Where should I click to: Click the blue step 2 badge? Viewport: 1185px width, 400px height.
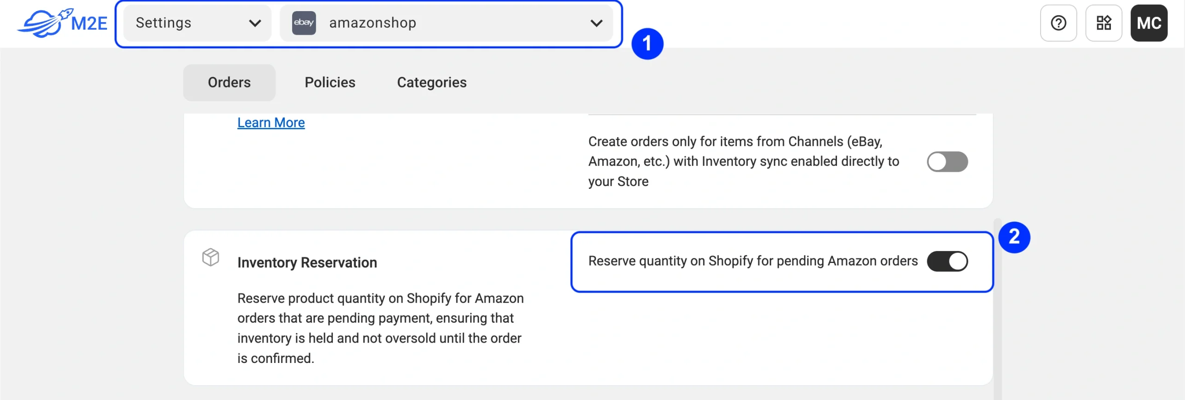coord(1014,237)
